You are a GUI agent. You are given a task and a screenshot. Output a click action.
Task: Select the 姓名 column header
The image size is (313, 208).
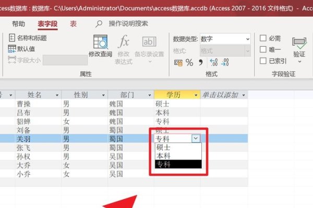click(x=38, y=95)
